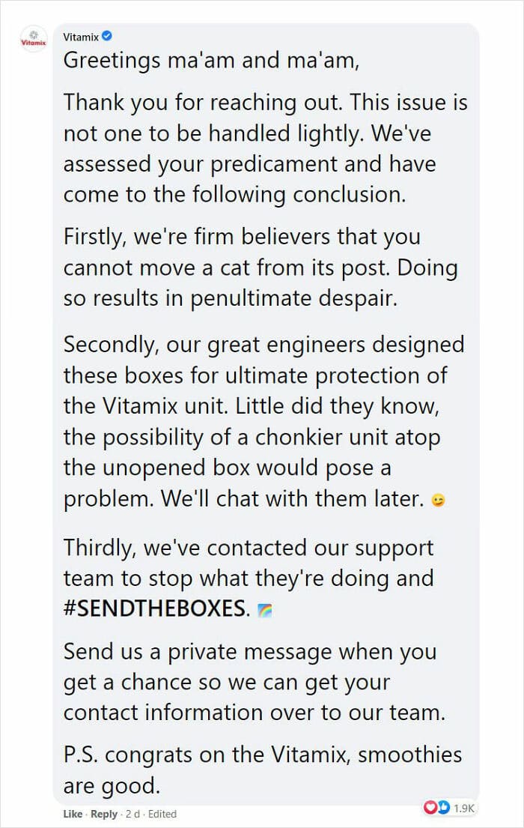Click the red heart reaction icon
This screenshot has height=828, width=524.
pyautogui.click(x=430, y=808)
